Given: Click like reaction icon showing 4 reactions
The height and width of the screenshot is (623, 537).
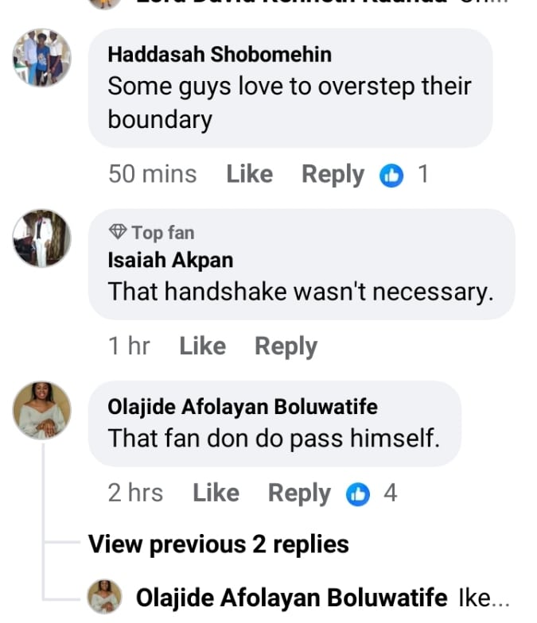Looking at the screenshot, I should click(359, 493).
